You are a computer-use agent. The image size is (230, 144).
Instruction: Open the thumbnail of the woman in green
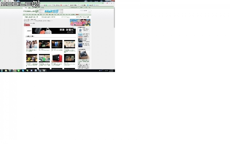44,58
